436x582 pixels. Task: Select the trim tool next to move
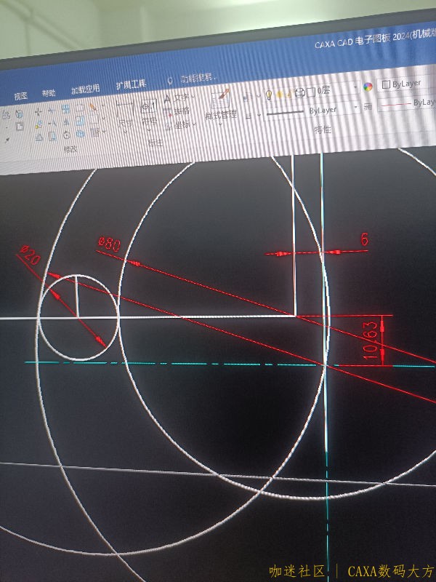[52, 111]
